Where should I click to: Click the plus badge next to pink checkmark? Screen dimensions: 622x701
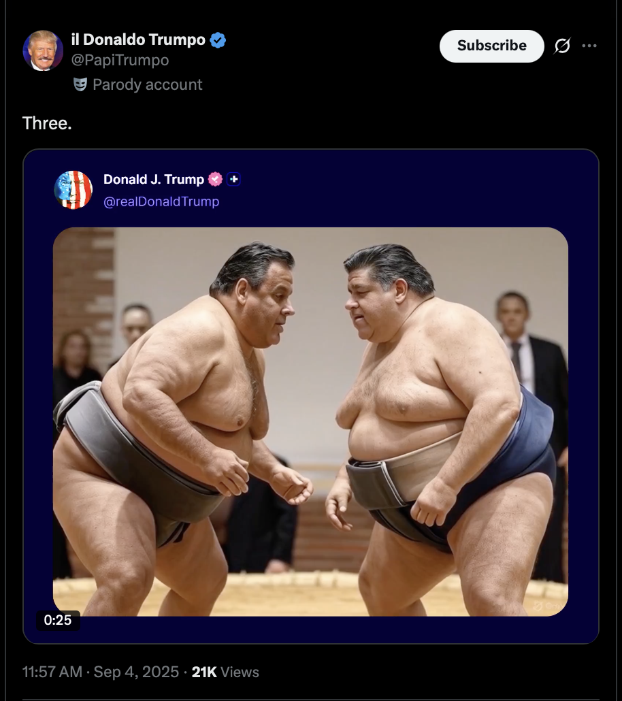tap(233, 179)
